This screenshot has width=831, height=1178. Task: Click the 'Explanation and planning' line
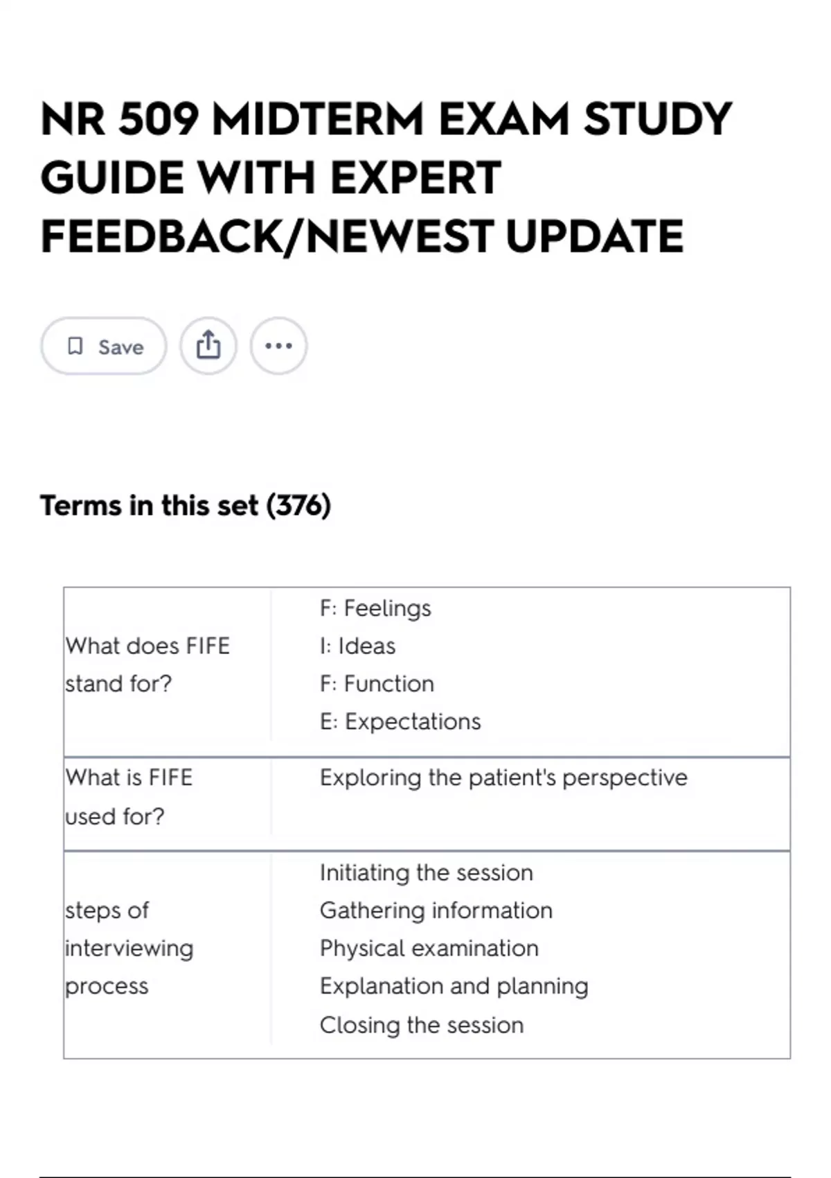[454, 986]
